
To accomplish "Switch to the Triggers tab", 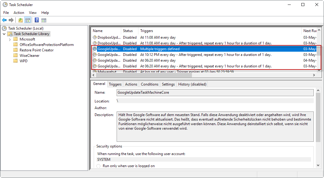I will pyautogui.click(x=115, y=84).
